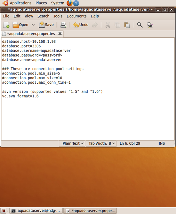Save the aquadataserver.properties file

click(x=46, y=25)
